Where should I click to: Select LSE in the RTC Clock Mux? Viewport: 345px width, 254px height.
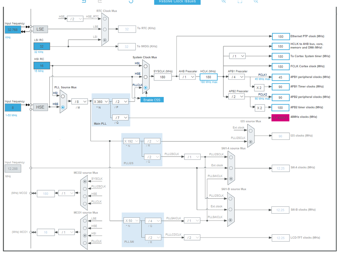pyautogui.click(x=105, y=29)
